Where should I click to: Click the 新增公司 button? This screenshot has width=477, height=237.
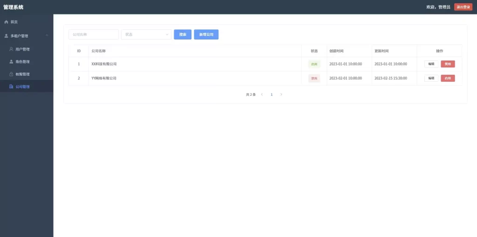[206, 34]
